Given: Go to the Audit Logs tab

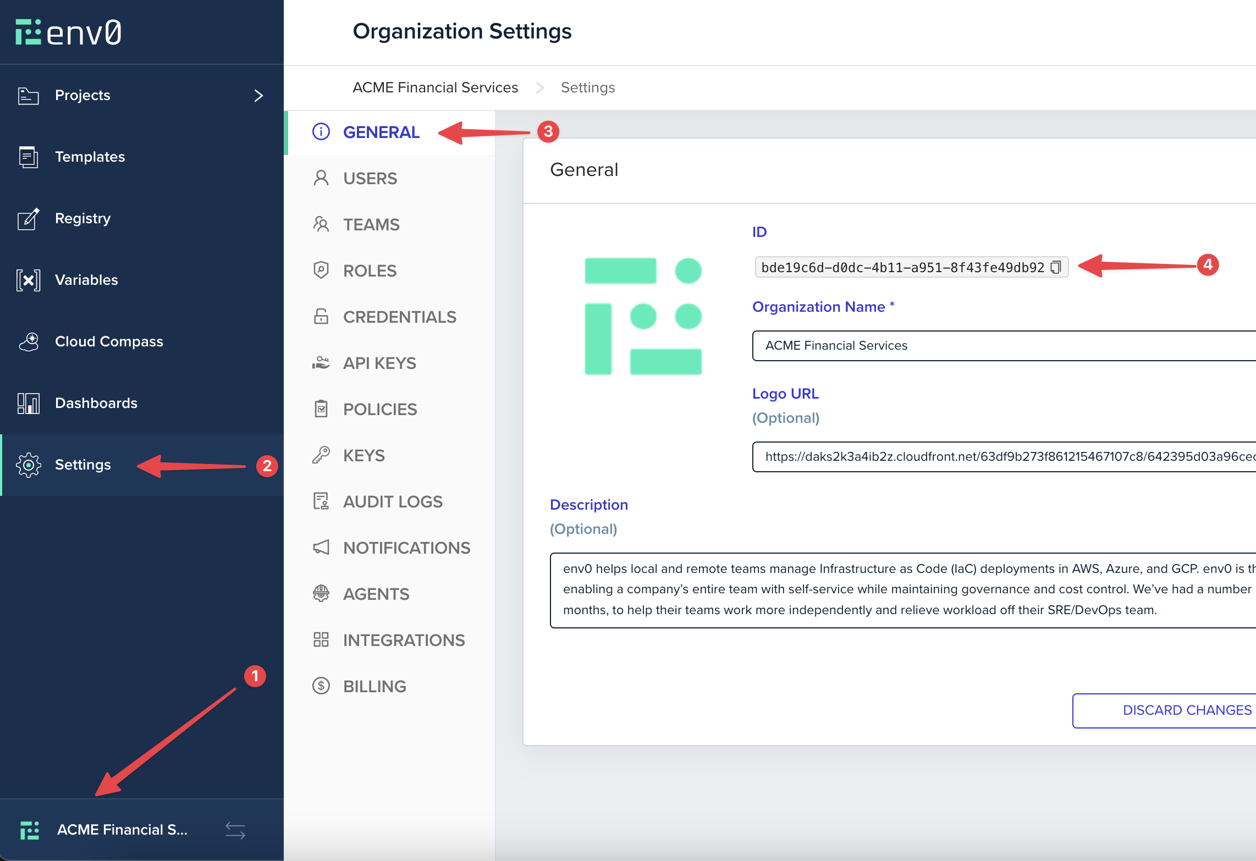Looking at the screenshot, I should tap(392, 502).
